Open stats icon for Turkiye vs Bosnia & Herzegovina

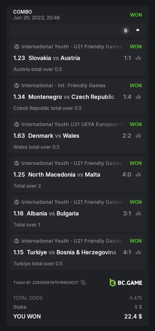coord(138,252)
